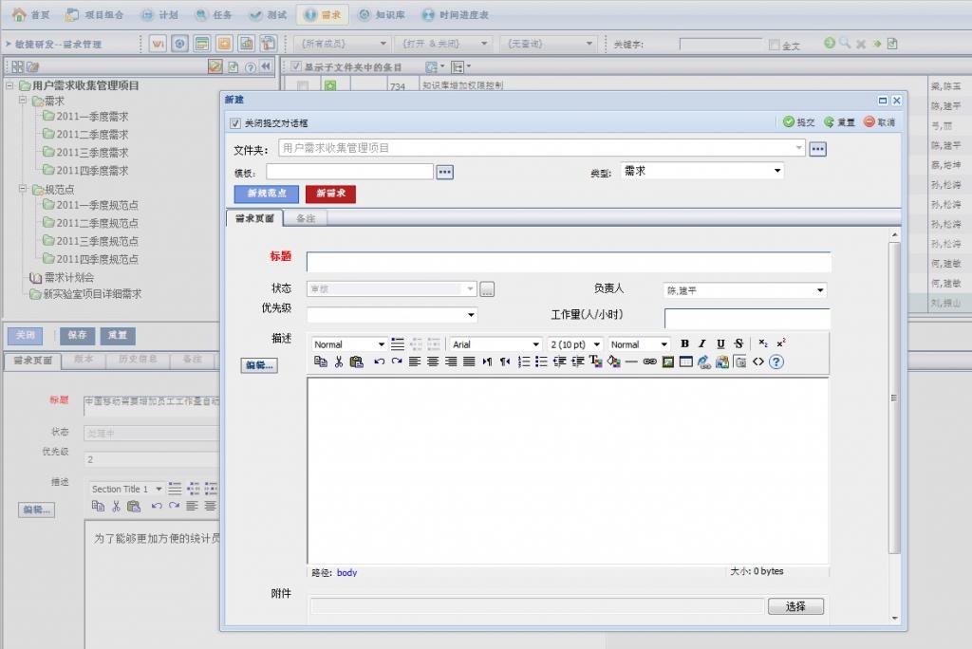Click into the 标题 title input field

(568, 262)
